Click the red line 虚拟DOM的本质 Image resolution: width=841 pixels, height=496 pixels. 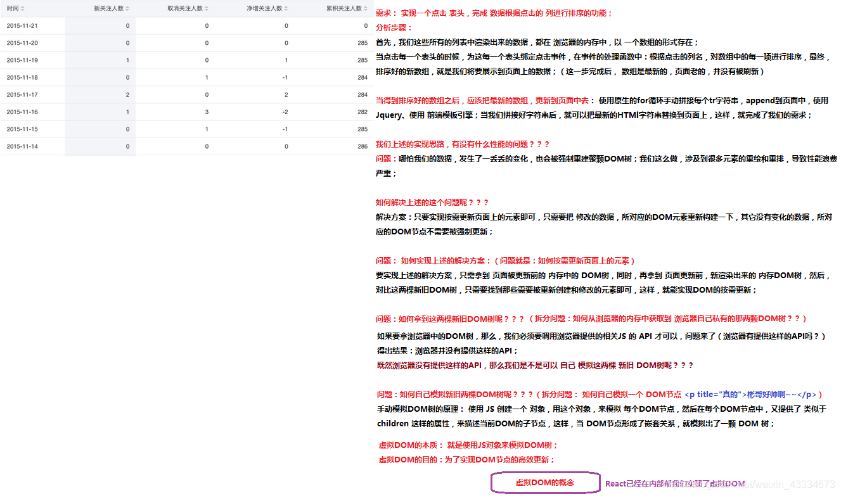tap(468, 445)
